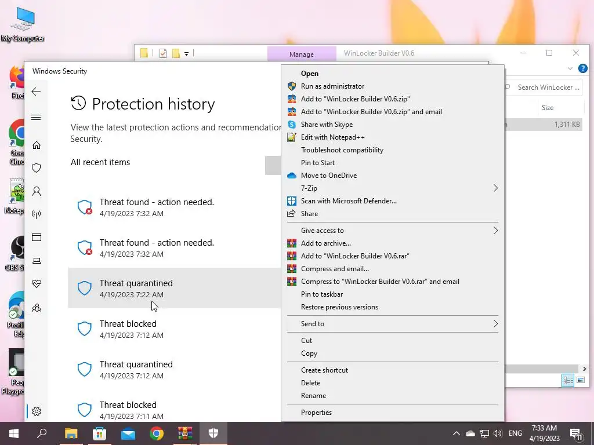Open Properties from context menu
Image resolution: width=594 pixels, height=445 pixels.
point(393,413)
